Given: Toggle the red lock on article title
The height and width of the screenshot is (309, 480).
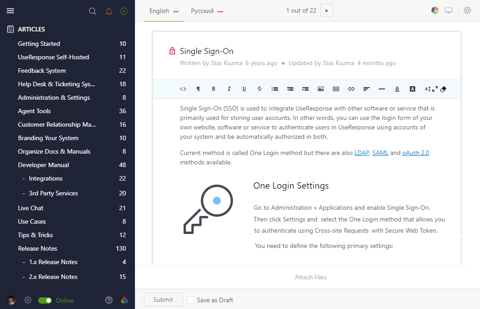Looking at the screenshot, I should (172, 51).
